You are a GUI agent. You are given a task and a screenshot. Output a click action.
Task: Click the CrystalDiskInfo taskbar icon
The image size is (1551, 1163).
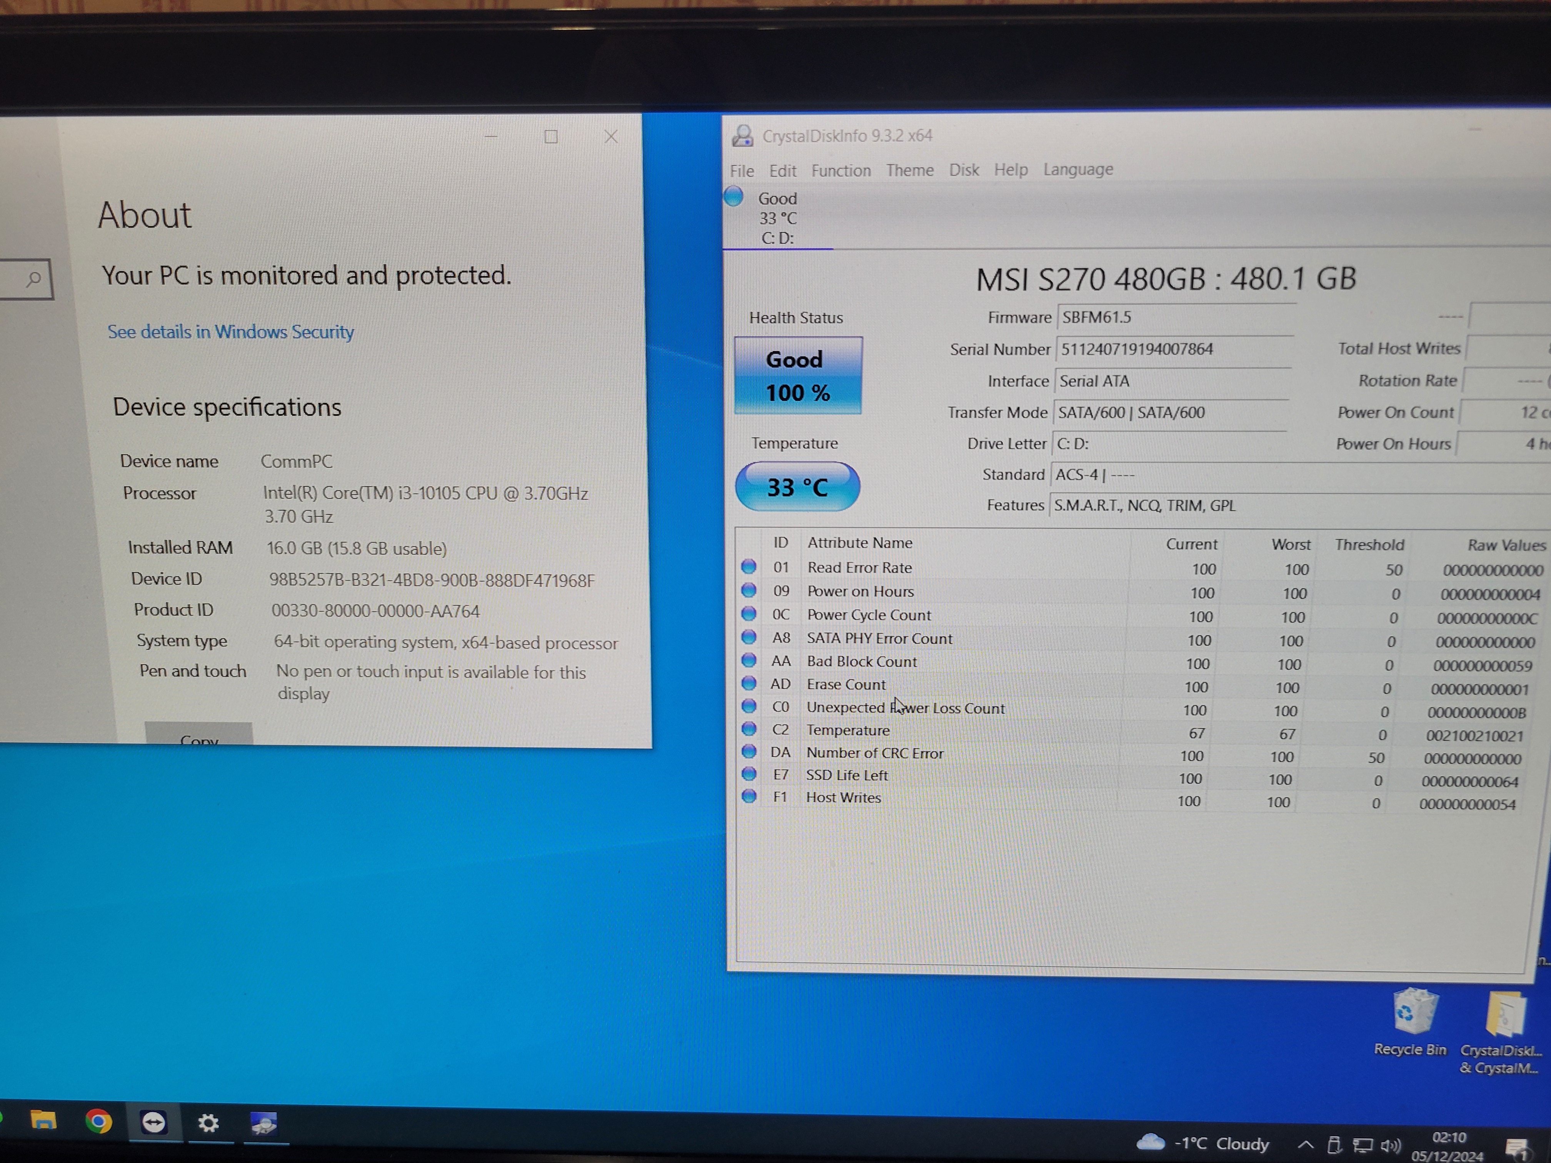click(x=264, y=1124)
